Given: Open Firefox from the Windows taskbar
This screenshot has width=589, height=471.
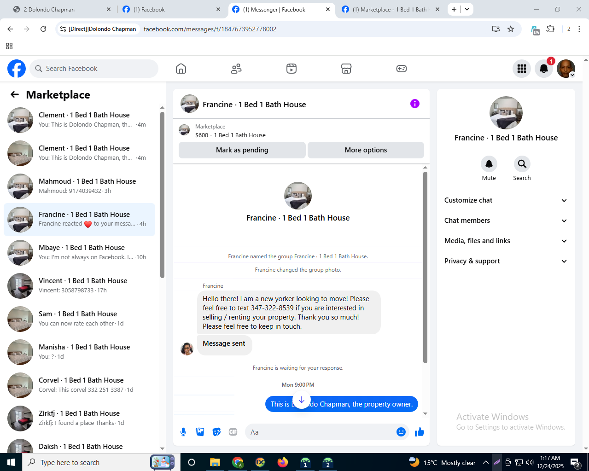Looking at the screenshot, I should pyautogui.click(x=282, y=462).
